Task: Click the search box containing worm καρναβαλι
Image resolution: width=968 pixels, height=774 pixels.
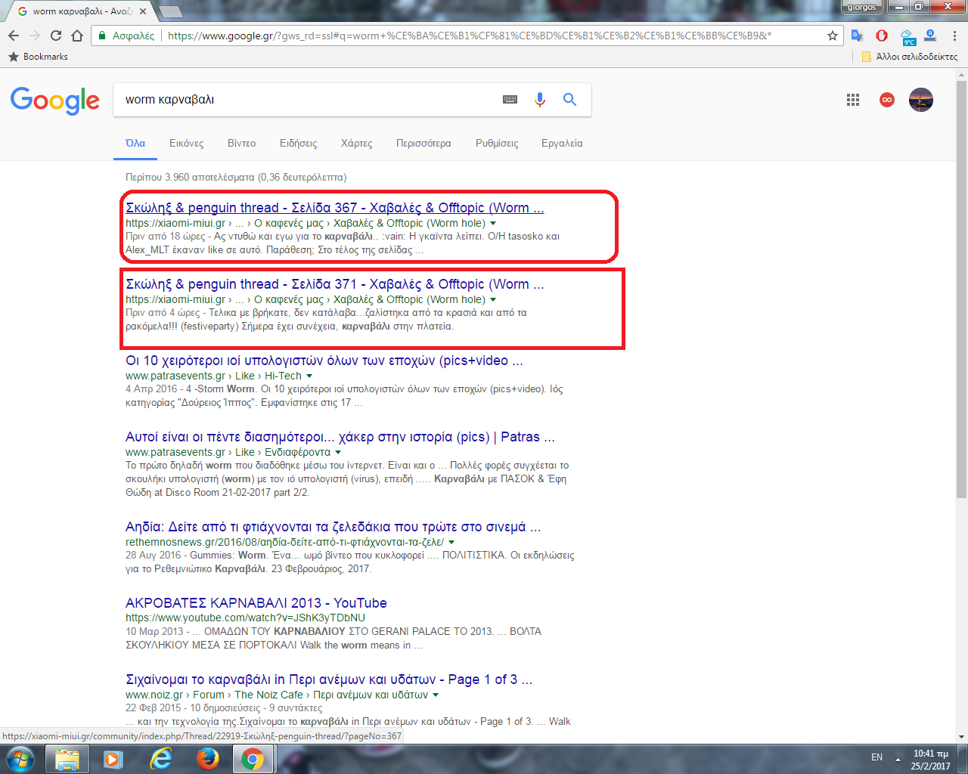Action: (x=302, y=100)
